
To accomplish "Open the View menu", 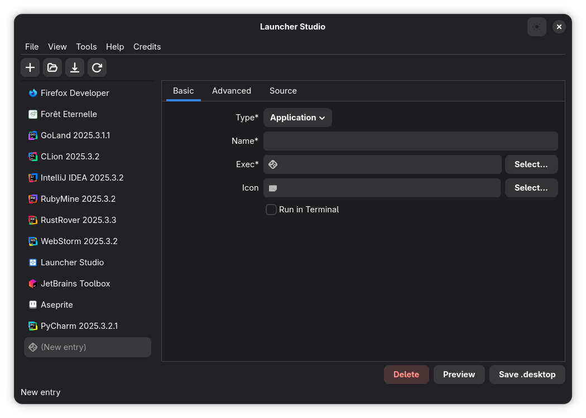I will pos(57,47).
